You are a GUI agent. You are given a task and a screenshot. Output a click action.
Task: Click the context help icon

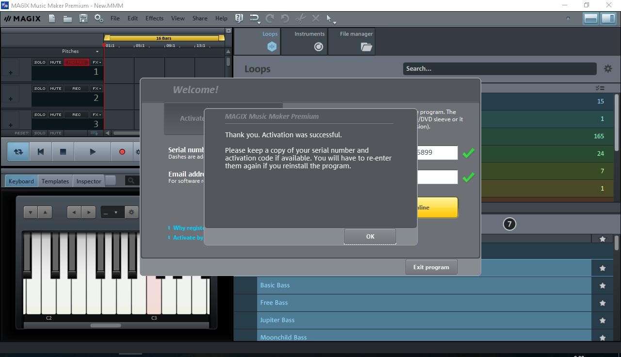[239, 18]
